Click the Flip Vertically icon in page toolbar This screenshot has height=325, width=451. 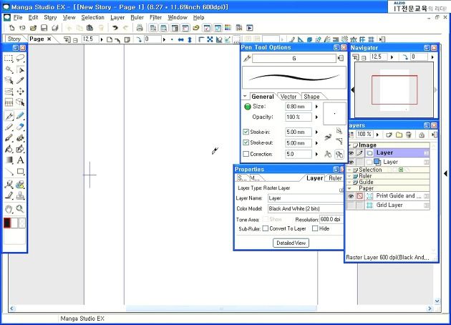pyautogui.click(x=190, y=39)
